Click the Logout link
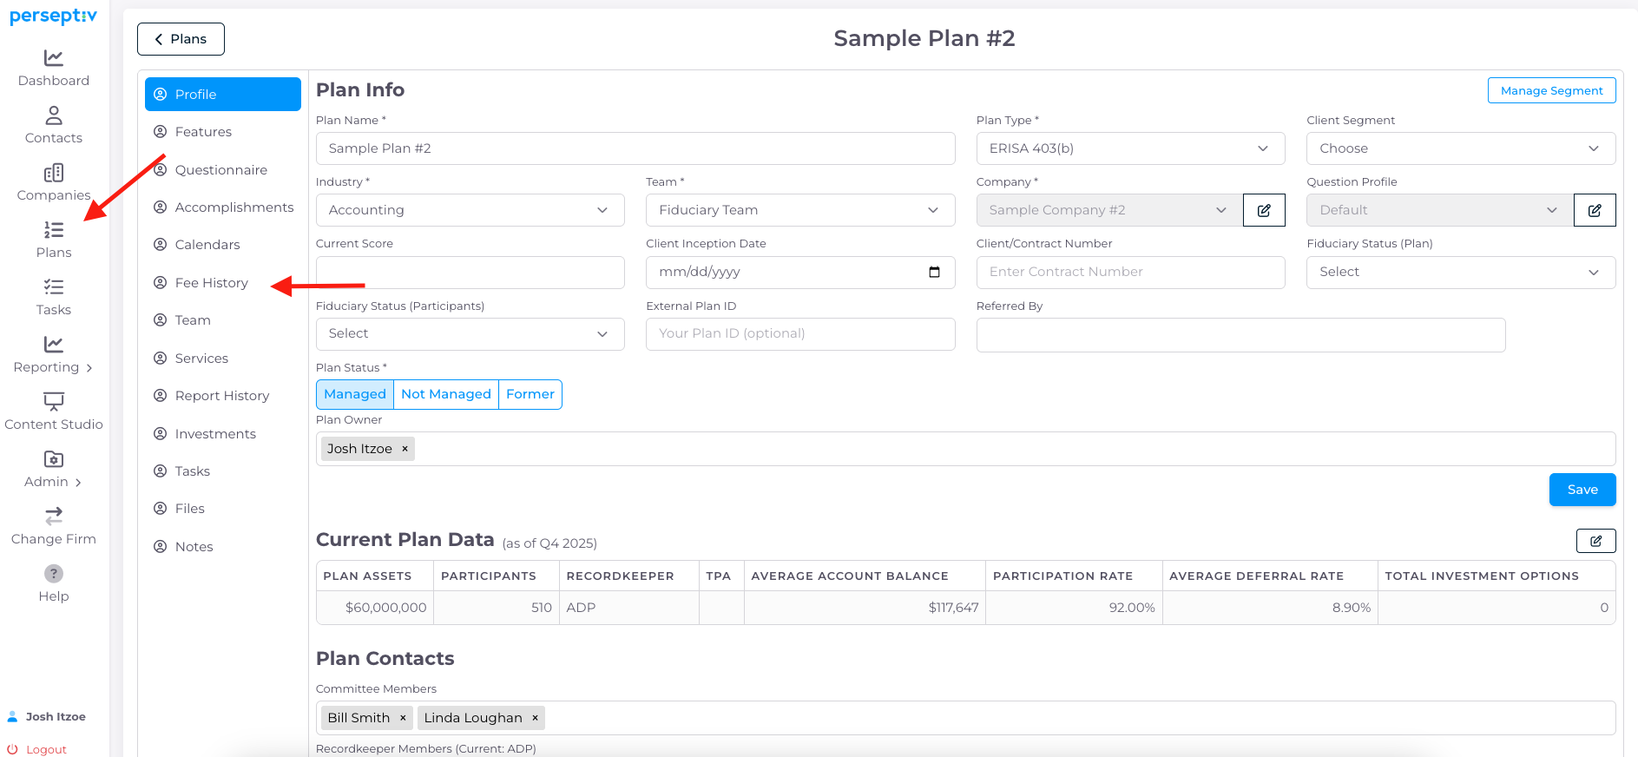Screen dimensions: 1638x757 tap(46, 749)
